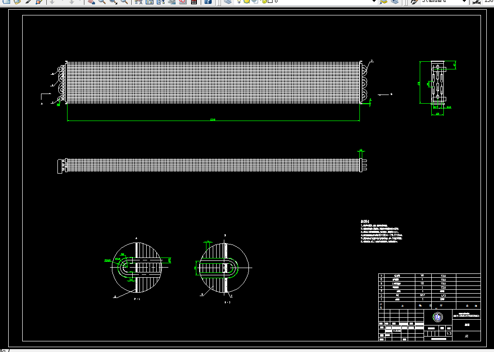Select the 1544 length dimension text
Viewport: 494px width, 352px height.
[x=213, y=119]
